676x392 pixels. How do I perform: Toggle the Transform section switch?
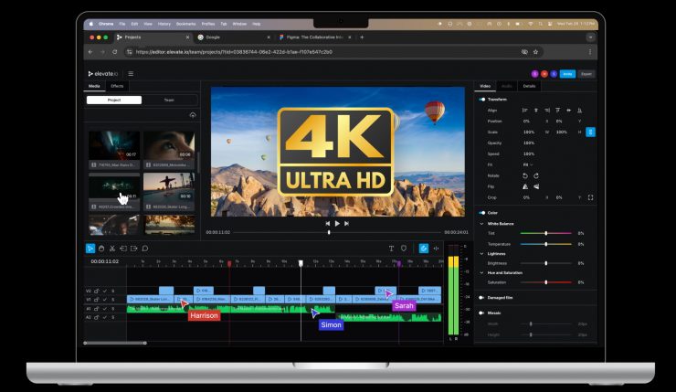(x=481, y=99)
